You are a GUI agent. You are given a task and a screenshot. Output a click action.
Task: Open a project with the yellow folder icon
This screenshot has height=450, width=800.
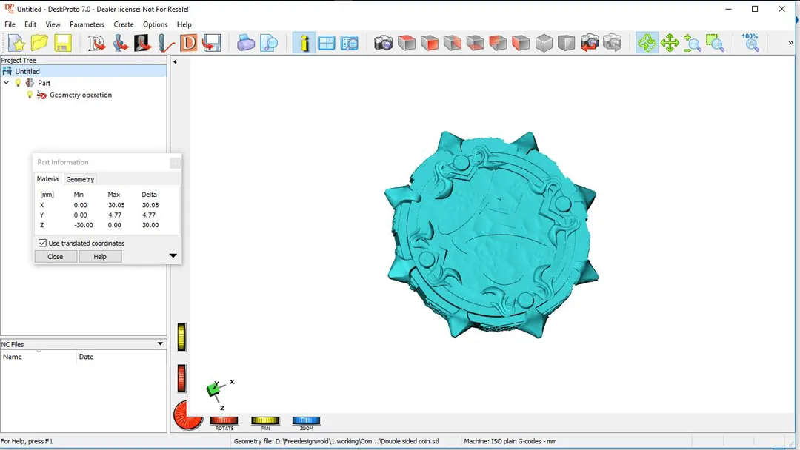[39, 44]
